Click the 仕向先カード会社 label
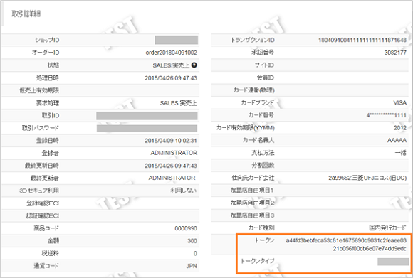Image resolution: width=413 pixels, height=278 pixels. point(253,178)
